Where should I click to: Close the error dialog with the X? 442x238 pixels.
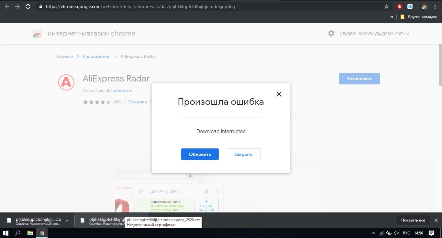(279, 94)
